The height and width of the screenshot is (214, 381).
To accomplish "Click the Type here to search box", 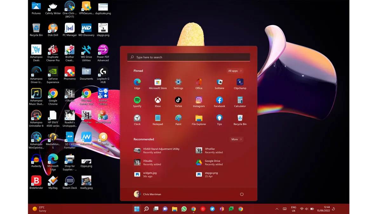I will tap(189, 57).
